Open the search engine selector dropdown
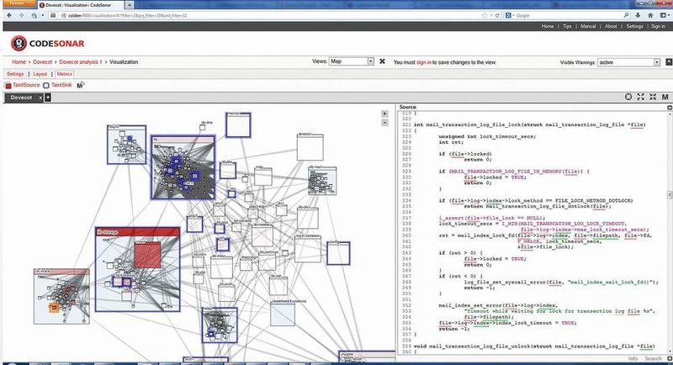Screen dimensions: 673x365 pos(511,15)
